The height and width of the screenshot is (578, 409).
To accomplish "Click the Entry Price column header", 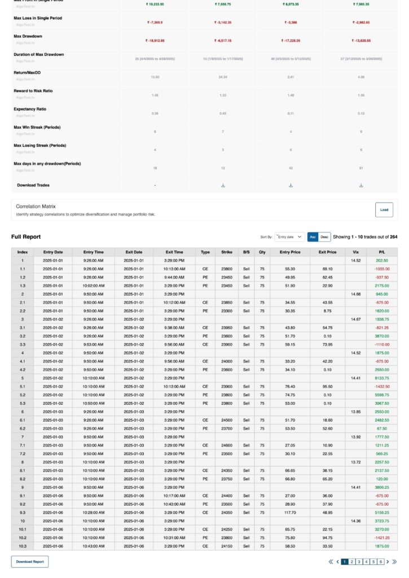I will (x=290, y=252).
